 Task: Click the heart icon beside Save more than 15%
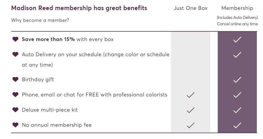click(16, 39)
